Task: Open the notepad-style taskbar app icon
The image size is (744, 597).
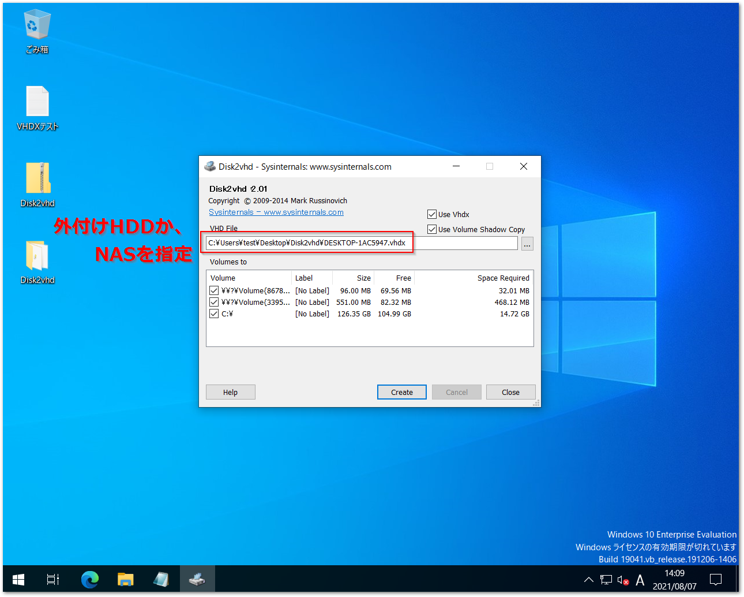Action: [161, 579]
